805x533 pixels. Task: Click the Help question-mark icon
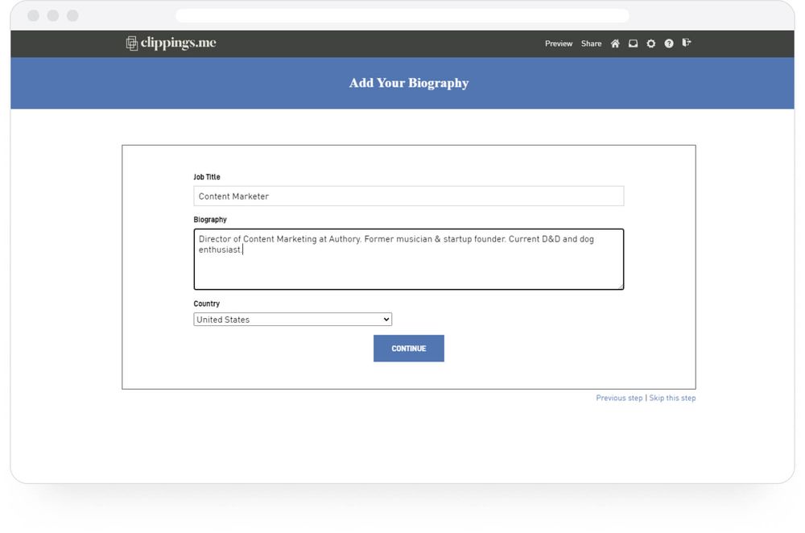click(x=669, y=43)
